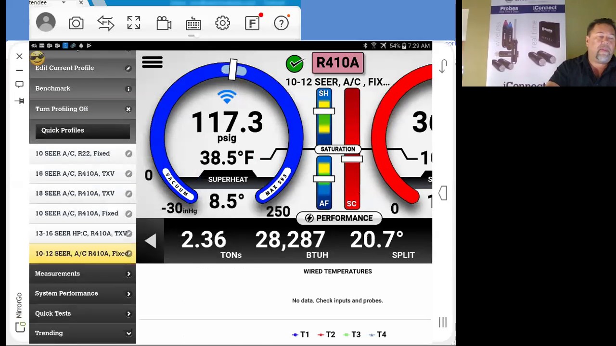616x346 pixels.
Task: Click edit pencil for 13-16 SEER HP:C profile
Action: 128,234
